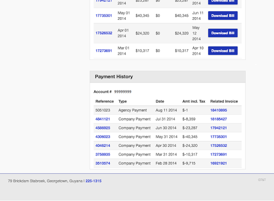Open payment reference 4306023
The height and width of the screenshot is (201, 274).
pos(103,137)
